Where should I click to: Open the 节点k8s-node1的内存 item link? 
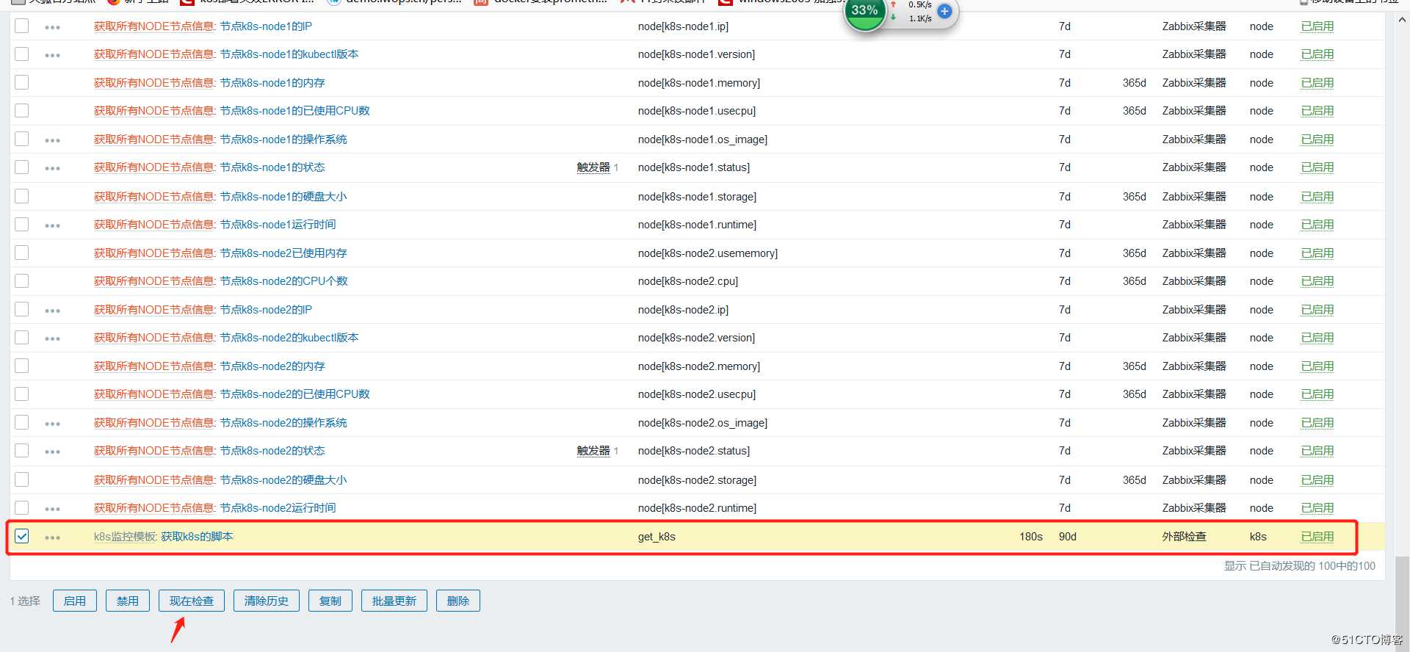pos(272,83)
